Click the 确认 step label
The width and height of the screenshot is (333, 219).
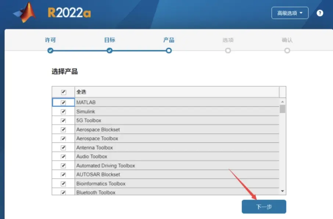(287, 40)
